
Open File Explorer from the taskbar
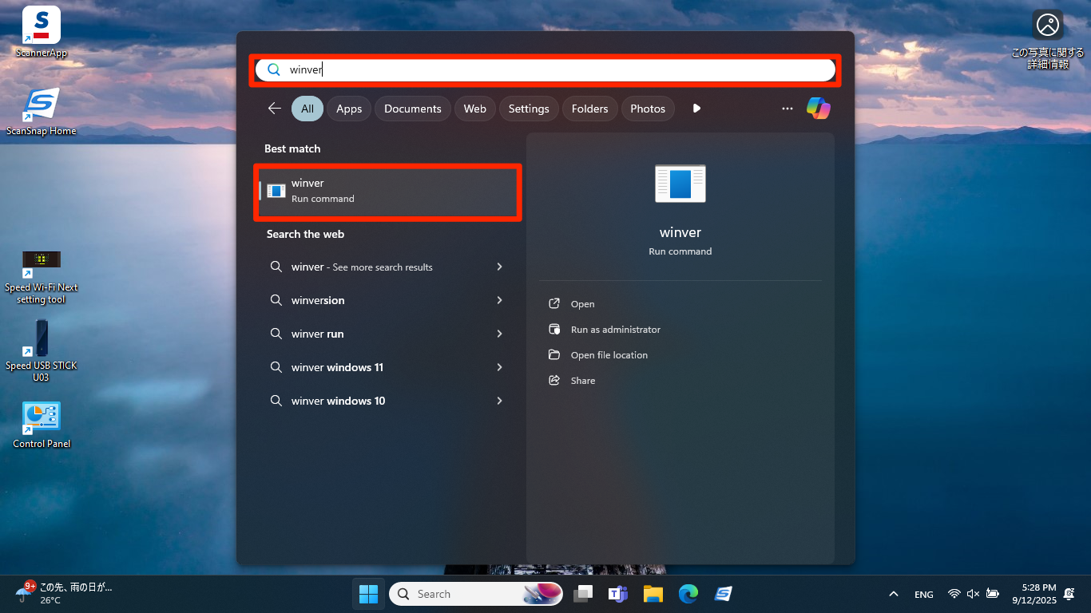(x=653, y=594)
